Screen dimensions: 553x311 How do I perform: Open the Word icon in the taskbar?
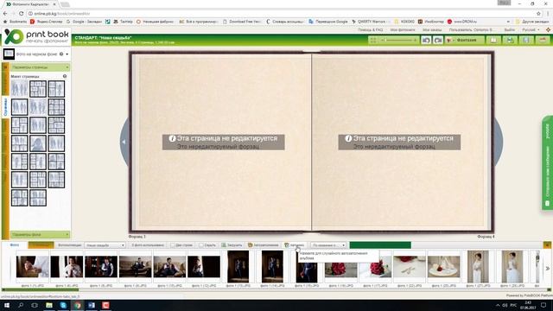[x=92, y=305]
